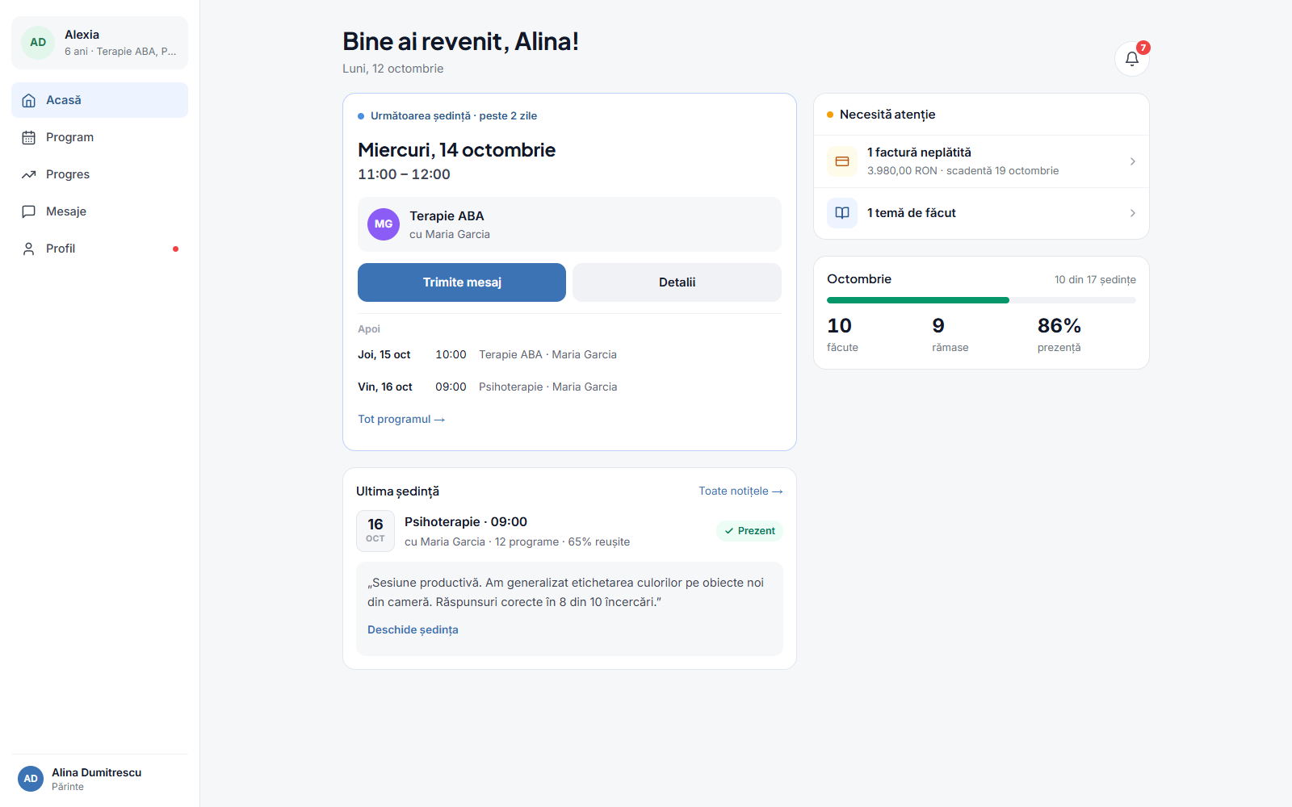Click the Detalii button

tap(677, 282)
